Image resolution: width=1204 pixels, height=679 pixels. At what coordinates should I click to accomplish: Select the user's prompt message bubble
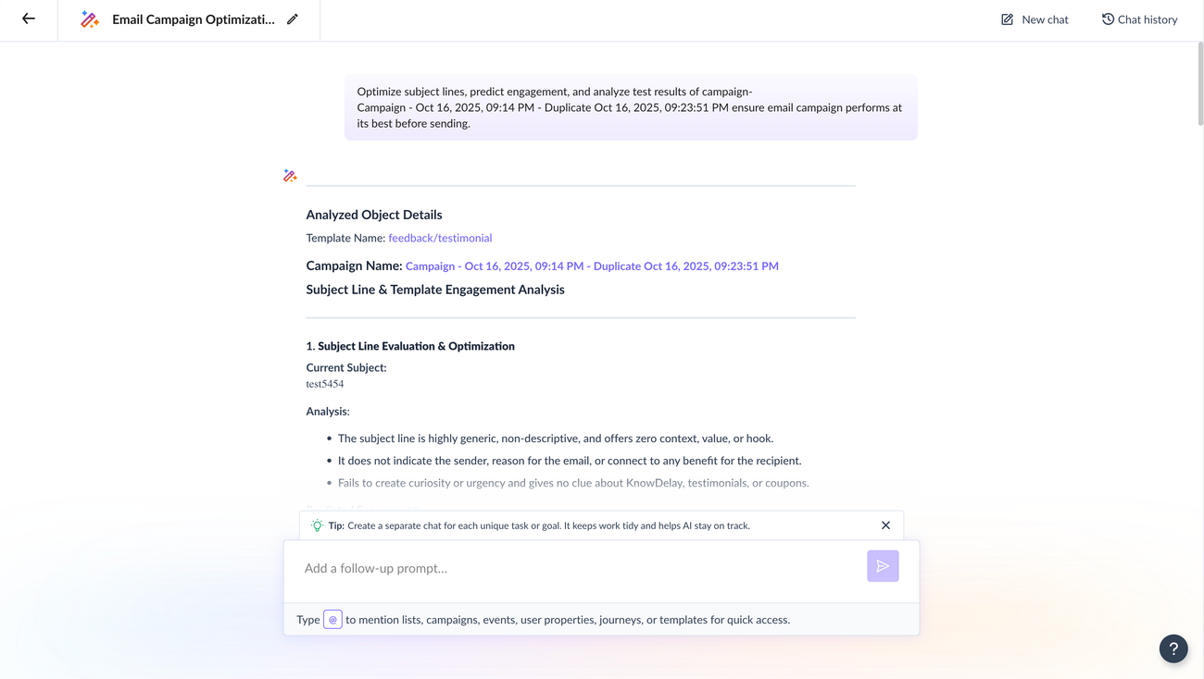click(631, 106)
